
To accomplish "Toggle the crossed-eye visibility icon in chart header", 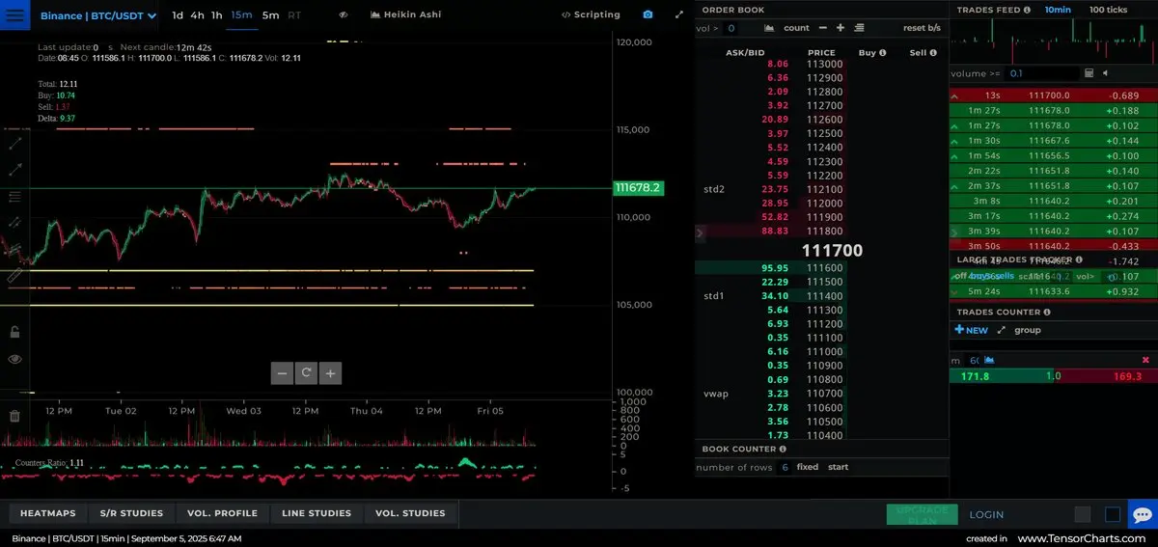I will coord(344,15).
